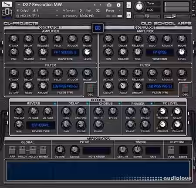Image resolution: width=196 pixels, height=188 pixels.
Task: Click FX Level REVERB knob
Action: (x=162, y=111)
